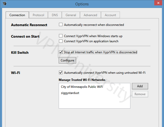This screenshot has width=164, height=127.
Task: Uncheck the Kill Switch stop all traffic checkbox
Action: pyautogui.click(x=61, y=52)
